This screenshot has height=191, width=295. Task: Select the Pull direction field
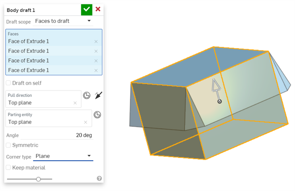pyautogui.click(x=43, y=99)
